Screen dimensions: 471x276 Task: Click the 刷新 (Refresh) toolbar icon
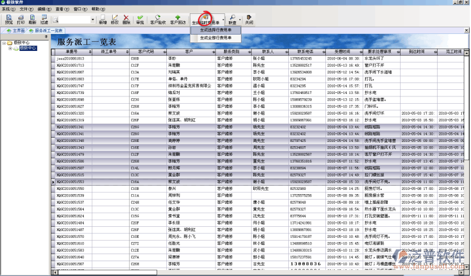coord(32,19)
